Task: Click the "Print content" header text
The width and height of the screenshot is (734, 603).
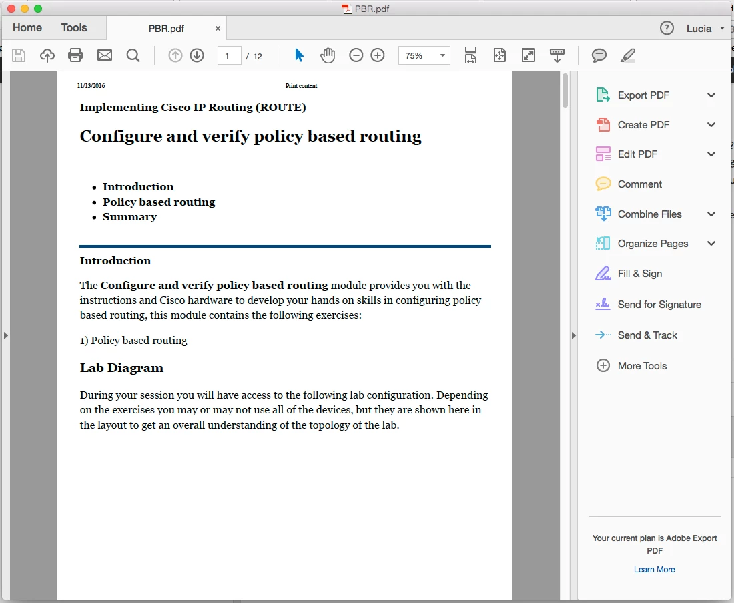Action: [301, 85]
